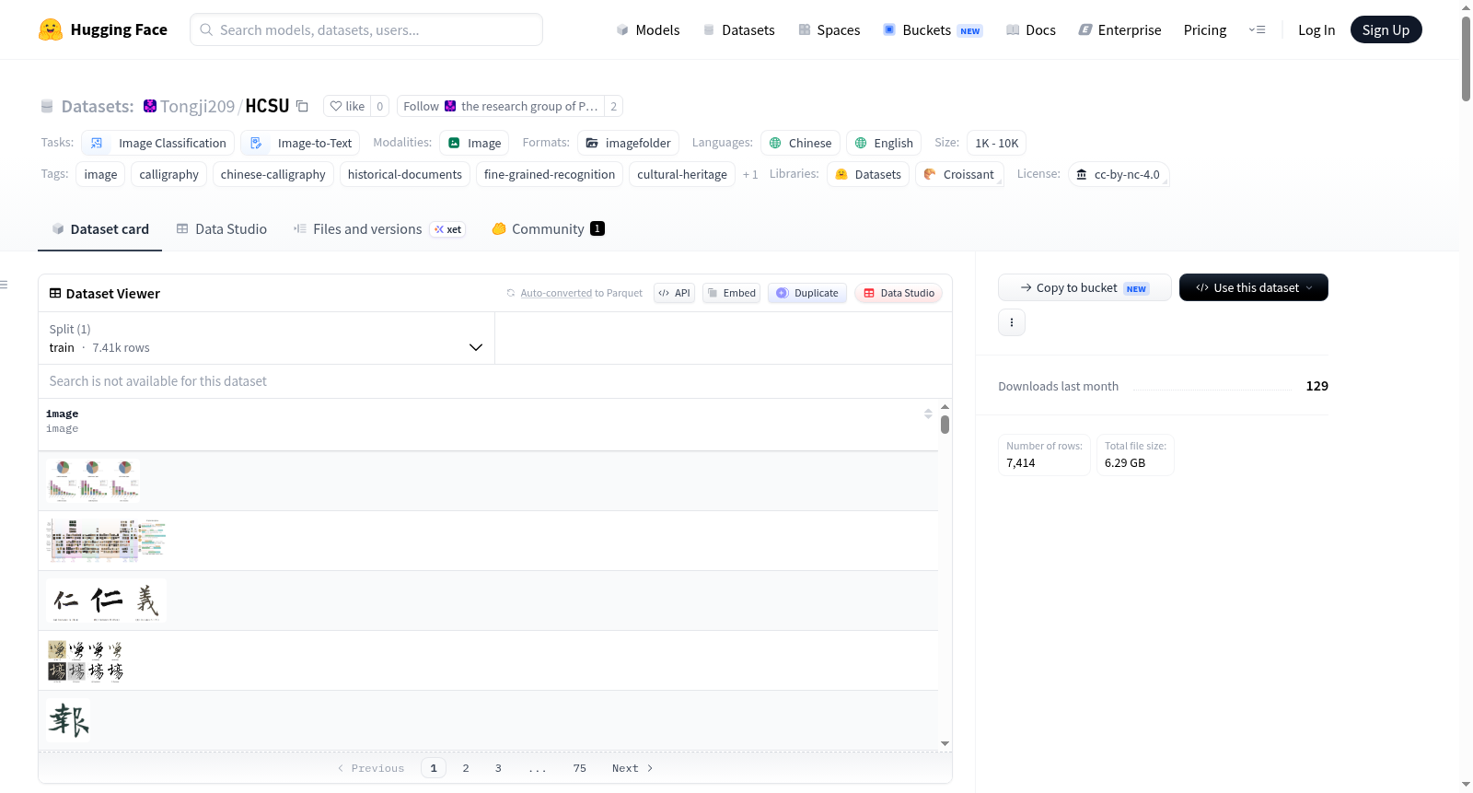Click the follower count 2 badge
This screenshot has height=793, width=1473.
613,106
